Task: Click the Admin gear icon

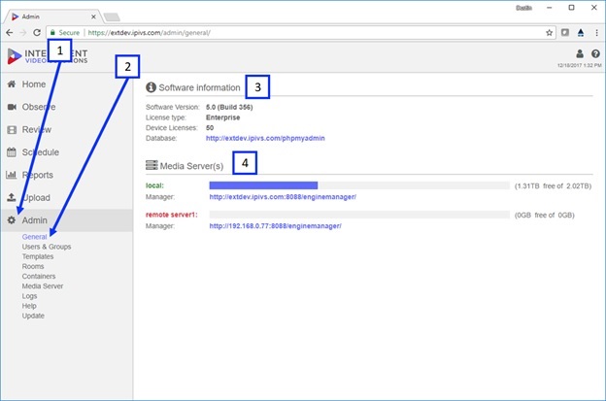Action: (x=12, y=220)
